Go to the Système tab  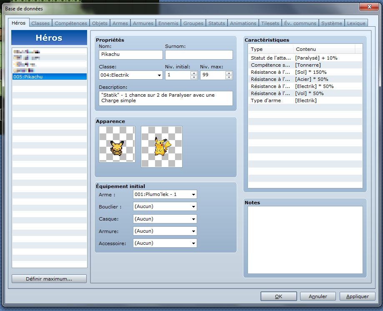click(331, 23)
